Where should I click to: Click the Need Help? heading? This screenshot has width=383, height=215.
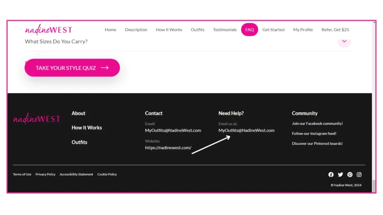tap(231, 113)
